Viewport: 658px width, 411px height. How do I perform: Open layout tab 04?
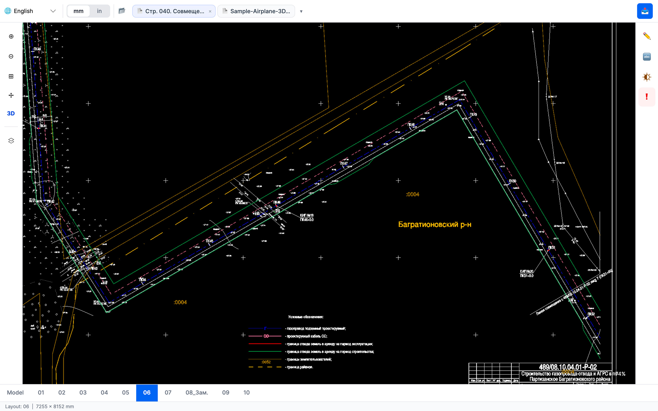pyautogui.click(x=104, y=393)
